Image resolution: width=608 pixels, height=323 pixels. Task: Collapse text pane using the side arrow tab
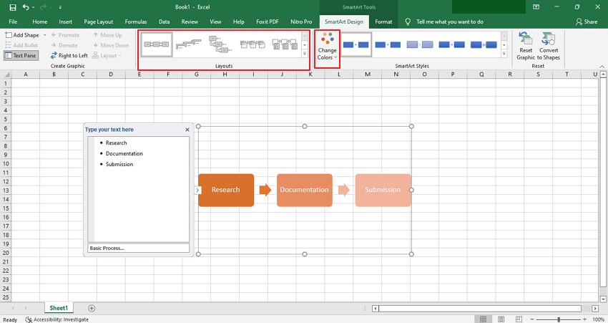(197, 191)
